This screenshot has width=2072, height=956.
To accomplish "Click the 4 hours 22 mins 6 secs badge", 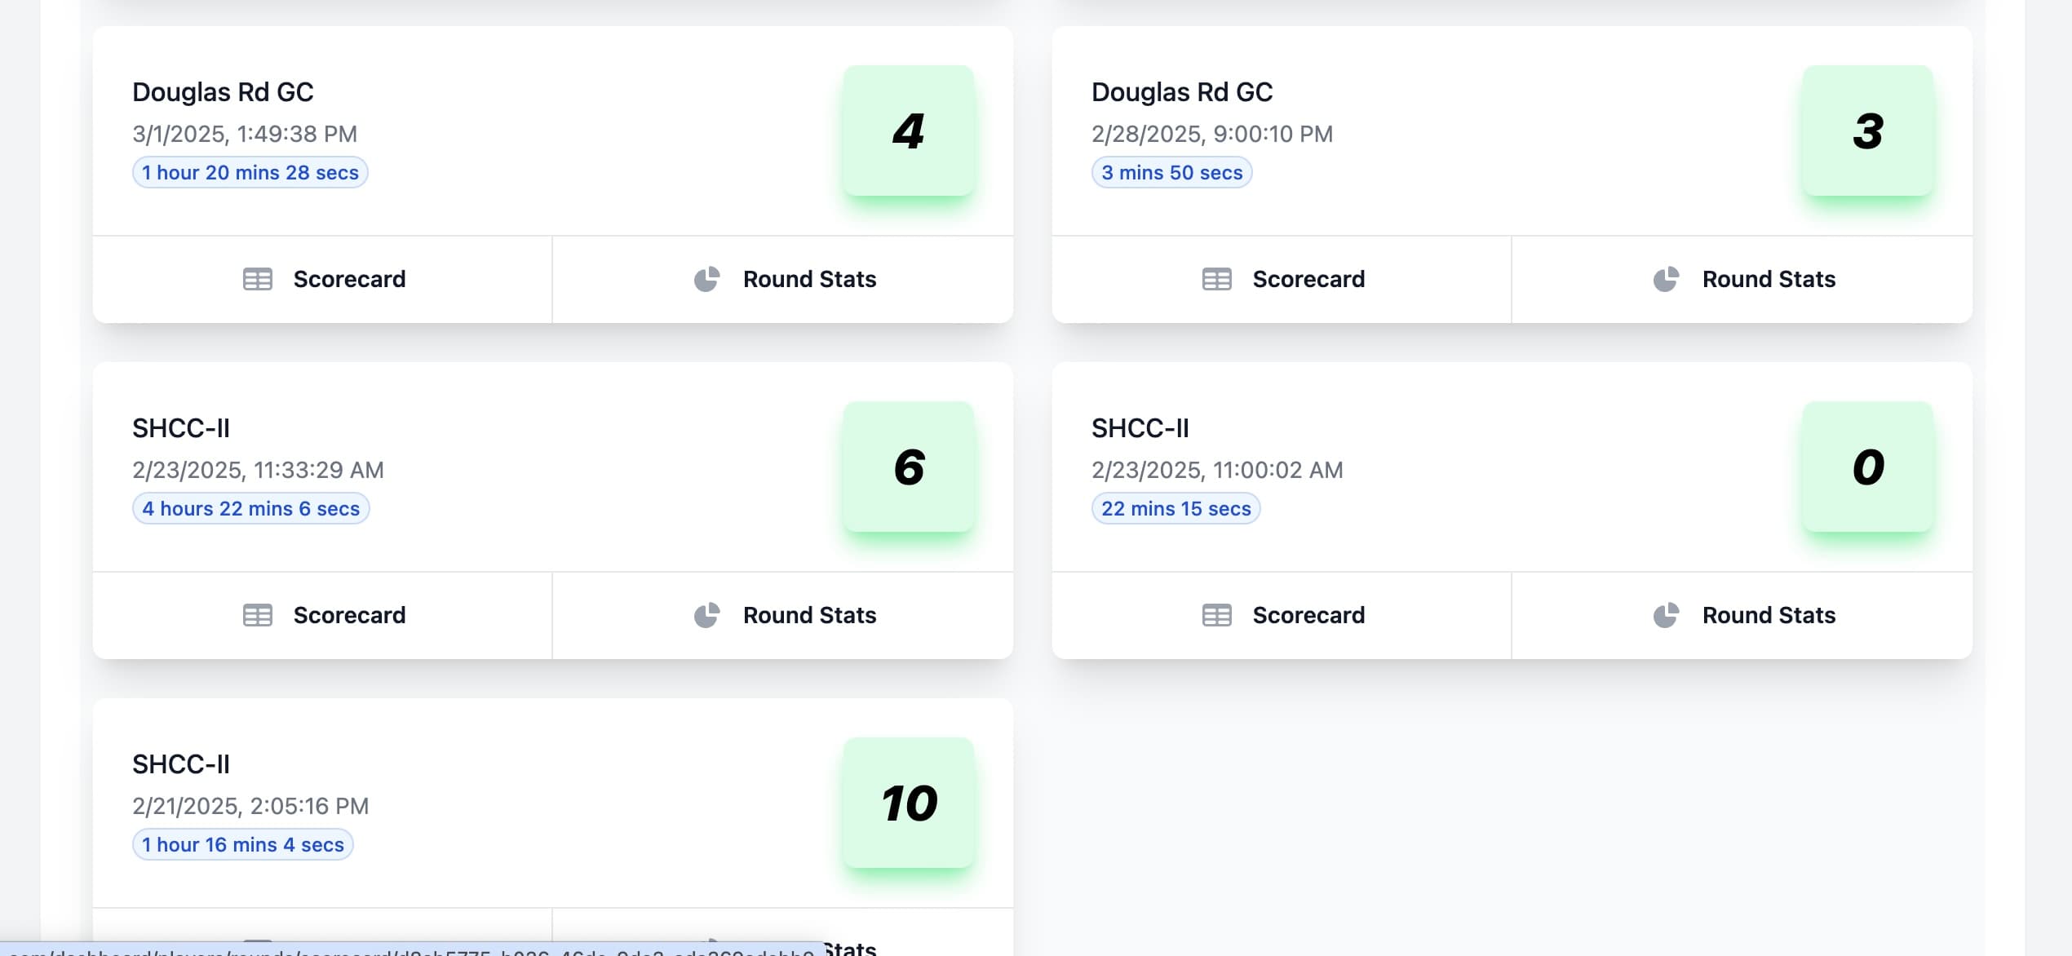I will (x=250, y=508).
